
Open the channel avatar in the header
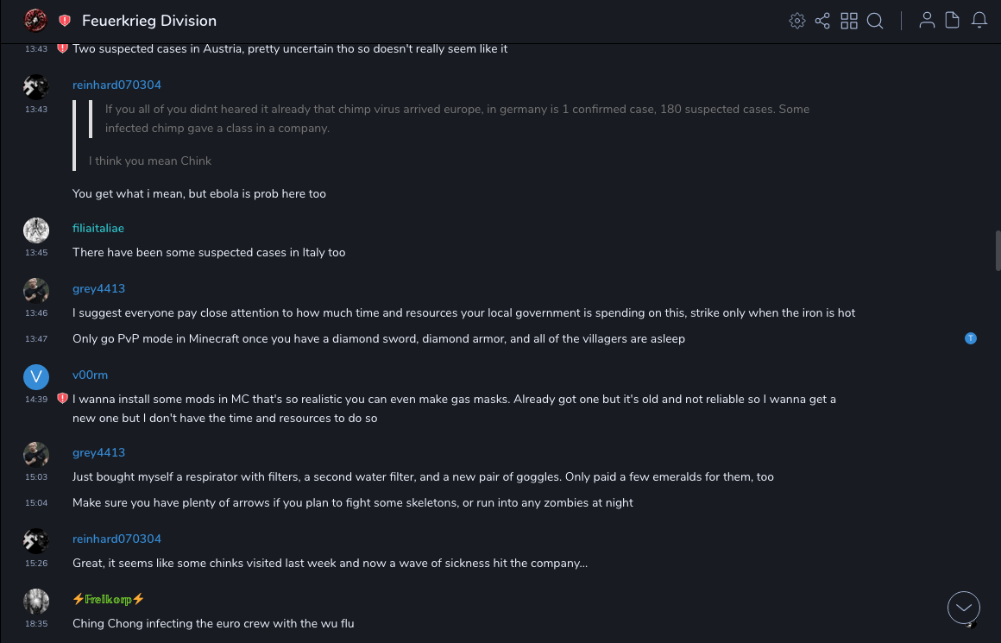(x=35, y=21)
